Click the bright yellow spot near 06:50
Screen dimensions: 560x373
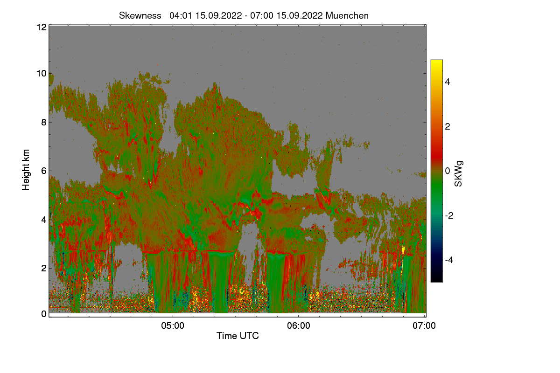(x=403, y=250)
